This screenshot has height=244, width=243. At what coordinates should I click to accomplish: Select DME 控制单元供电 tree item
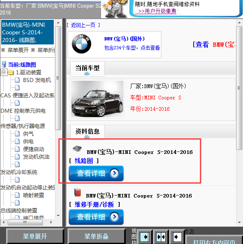click(23, 111)
